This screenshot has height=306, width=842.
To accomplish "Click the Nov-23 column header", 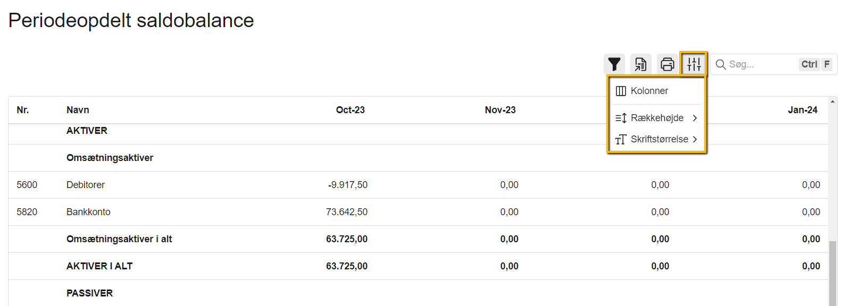I will tap(500, 110).
